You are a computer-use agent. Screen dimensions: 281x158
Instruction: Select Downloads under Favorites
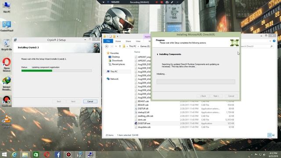[x=117, y=61]
